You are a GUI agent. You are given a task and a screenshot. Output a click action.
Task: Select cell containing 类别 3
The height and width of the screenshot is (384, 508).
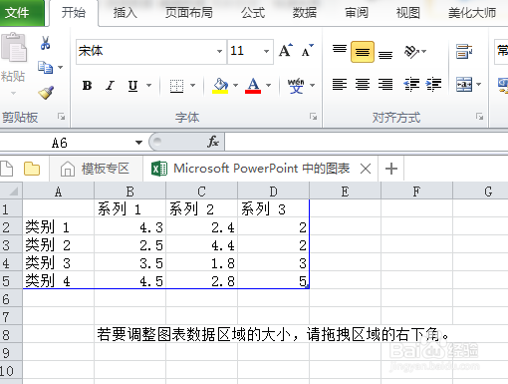(59, 263)
